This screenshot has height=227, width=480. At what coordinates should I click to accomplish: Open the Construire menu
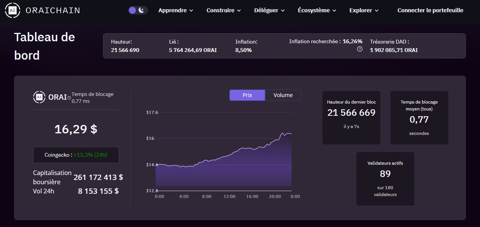click(x=224, y=10)
